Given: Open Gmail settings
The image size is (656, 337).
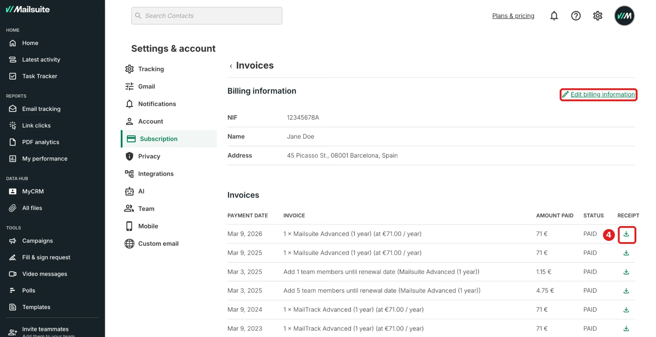Looking at the screenshot, I should click(140, 86).
